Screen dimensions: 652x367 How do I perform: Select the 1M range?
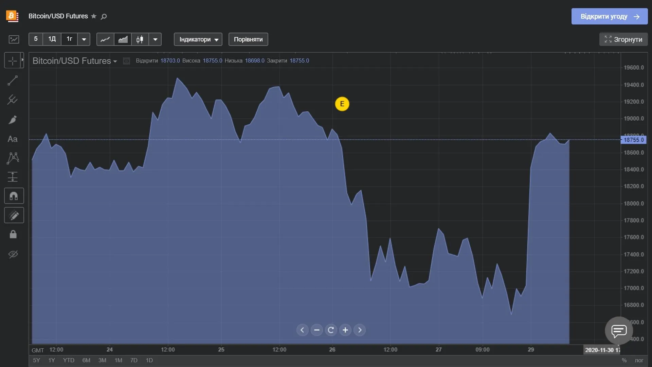coord(118,360)
